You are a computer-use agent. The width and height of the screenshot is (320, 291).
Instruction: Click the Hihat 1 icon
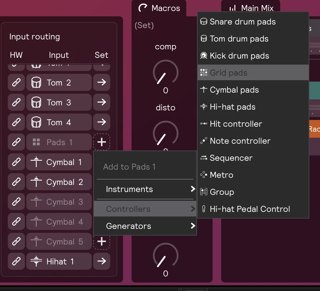click(x=36, y=261)
